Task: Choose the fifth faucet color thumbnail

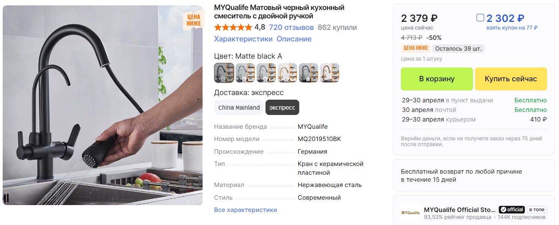Action: tap(308, 73)
